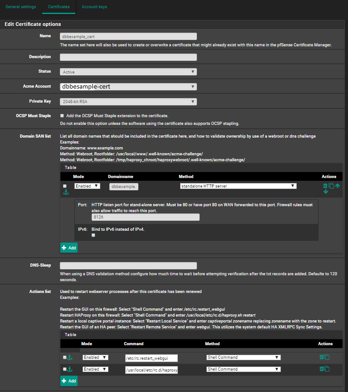
Task: Click the DNS-Sleep input field
Action: tap(128, 266)
